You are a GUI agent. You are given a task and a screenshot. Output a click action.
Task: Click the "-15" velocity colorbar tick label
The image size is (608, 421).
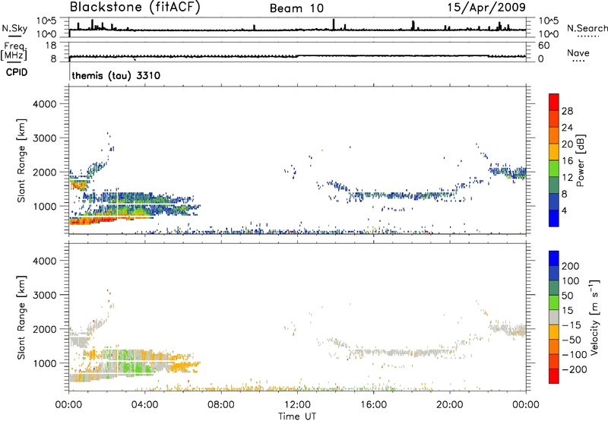point(572,324)
